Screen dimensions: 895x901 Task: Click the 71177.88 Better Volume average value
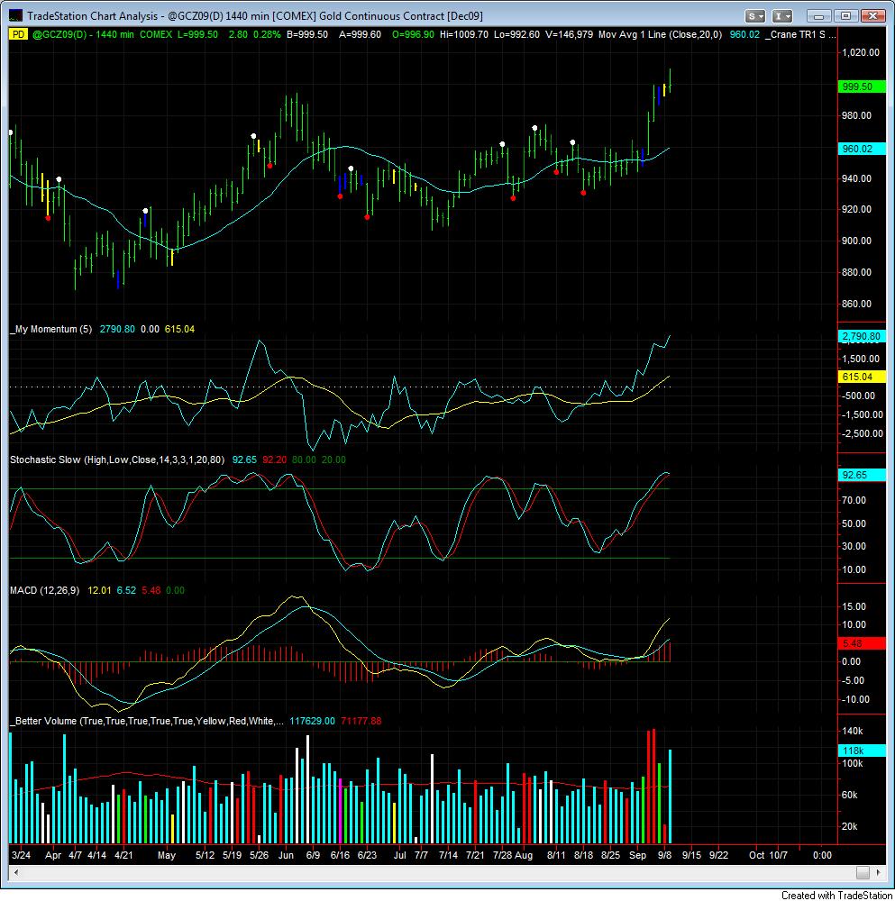point(361,721)
